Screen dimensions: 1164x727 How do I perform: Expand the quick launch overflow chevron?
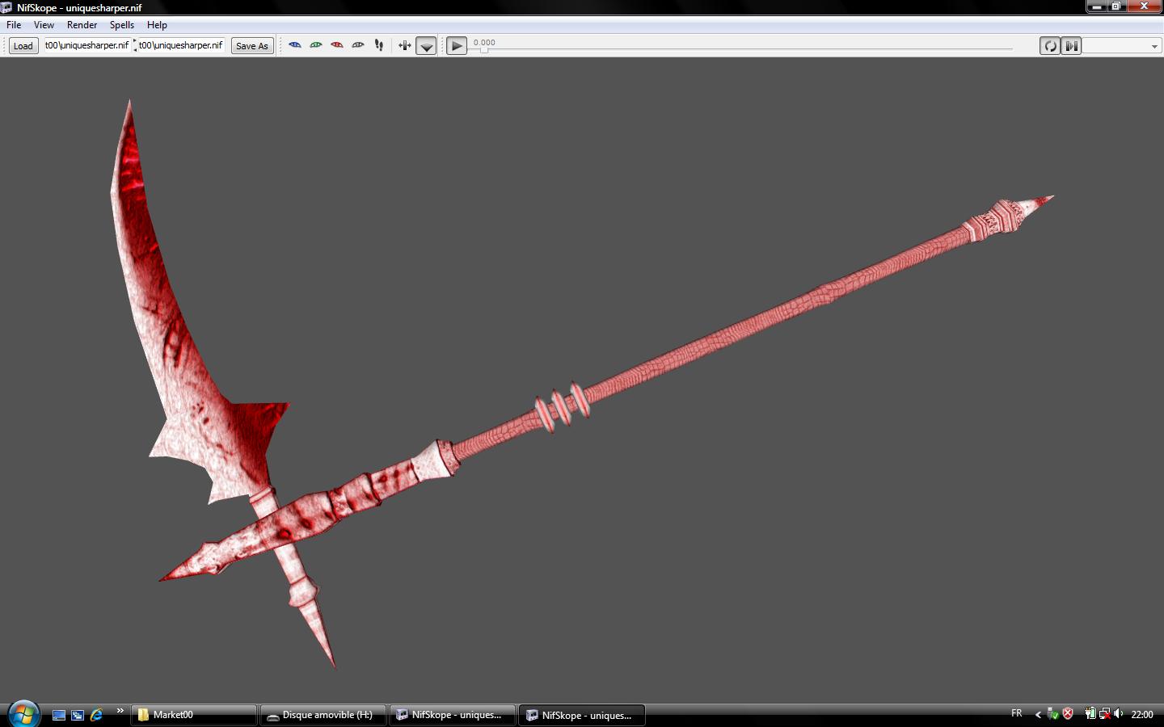[120, 711]
